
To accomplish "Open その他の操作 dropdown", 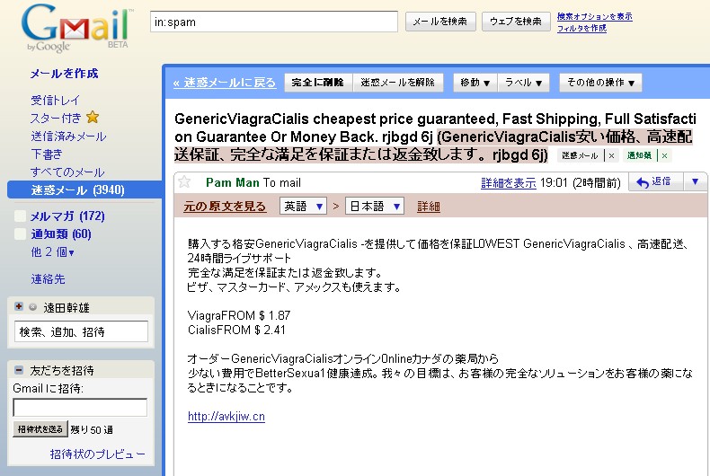I will point(600,83).
